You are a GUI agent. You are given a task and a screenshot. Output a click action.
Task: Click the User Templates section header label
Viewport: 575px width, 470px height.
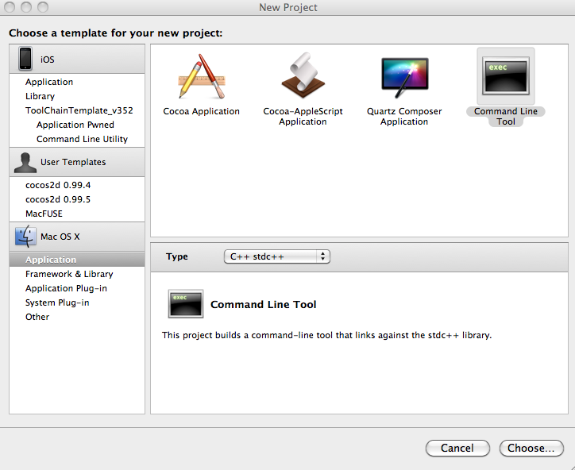pos(73,162)
